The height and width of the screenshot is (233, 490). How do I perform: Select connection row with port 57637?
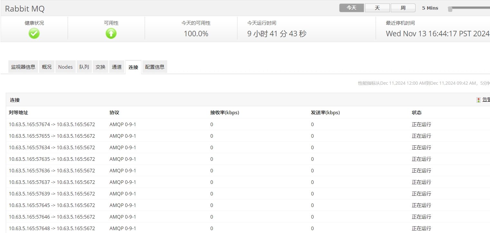(x=248, y=182)
